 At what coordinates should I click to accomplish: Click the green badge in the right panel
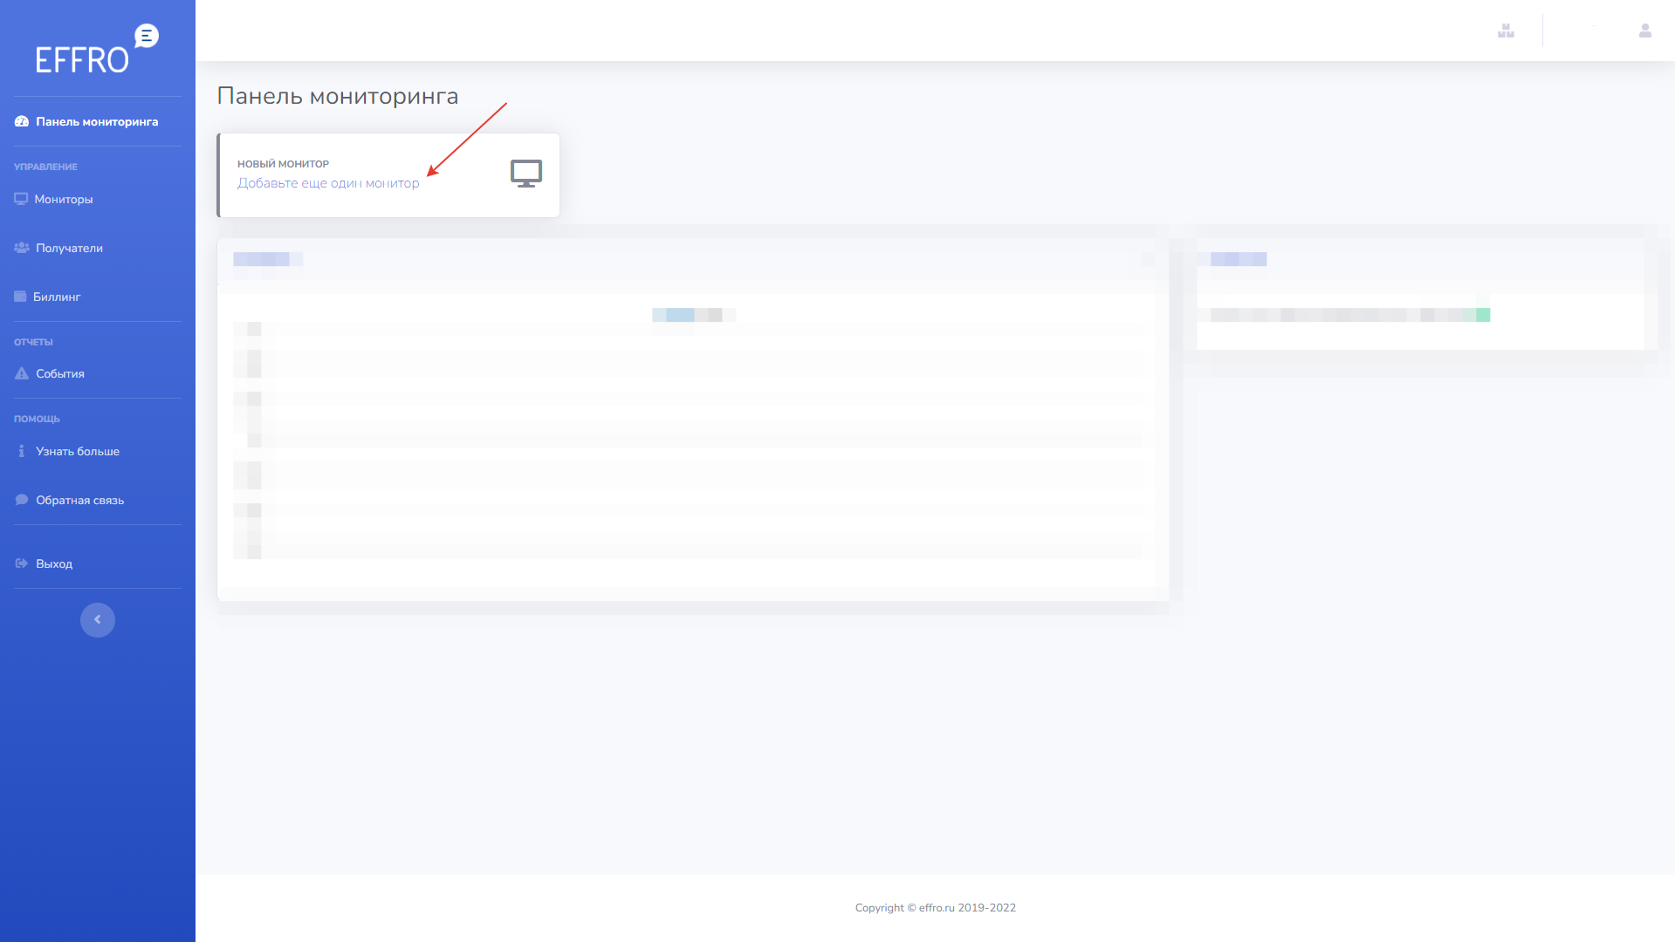click(1482, 315)
